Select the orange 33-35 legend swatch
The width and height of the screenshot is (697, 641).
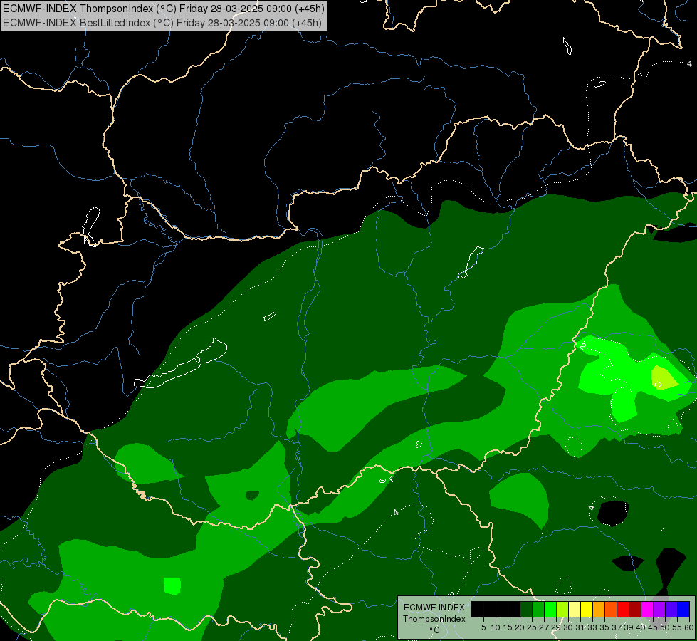599,609
